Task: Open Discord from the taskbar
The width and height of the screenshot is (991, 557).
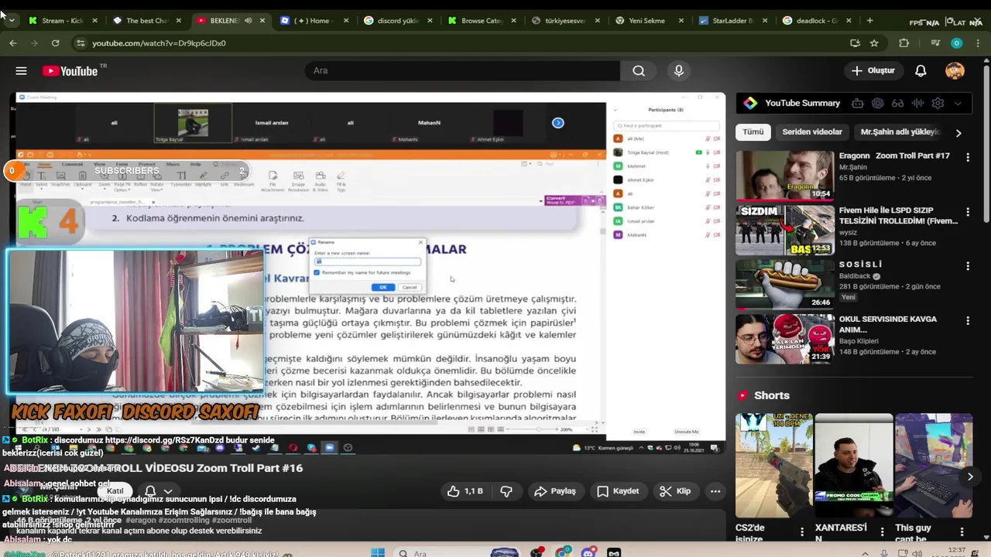Action: point(589,553)
